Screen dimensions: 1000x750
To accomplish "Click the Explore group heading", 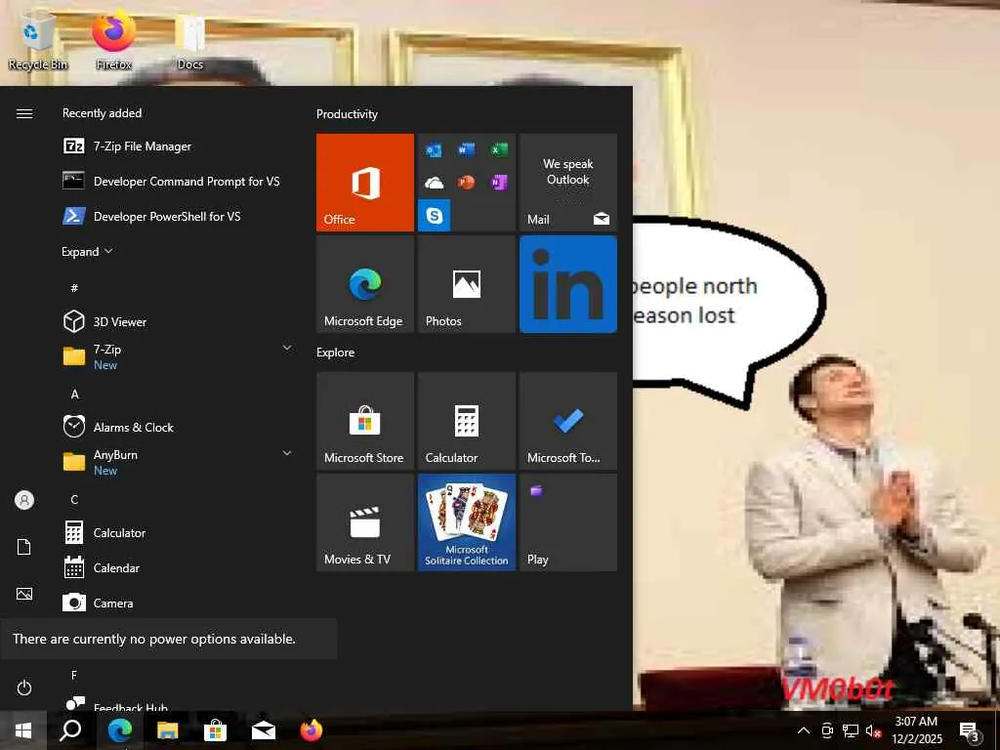I will [x=336, y=352].
